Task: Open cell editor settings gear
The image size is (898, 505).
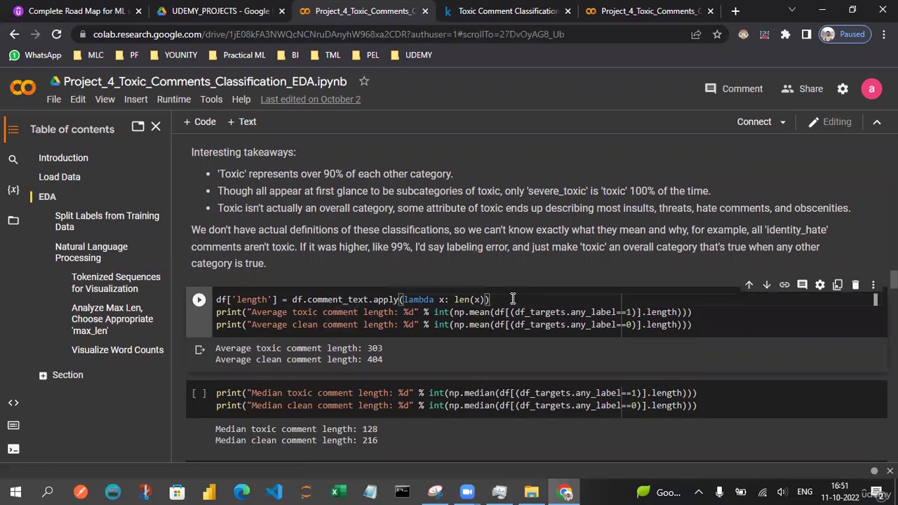Action: coord(819,285)
